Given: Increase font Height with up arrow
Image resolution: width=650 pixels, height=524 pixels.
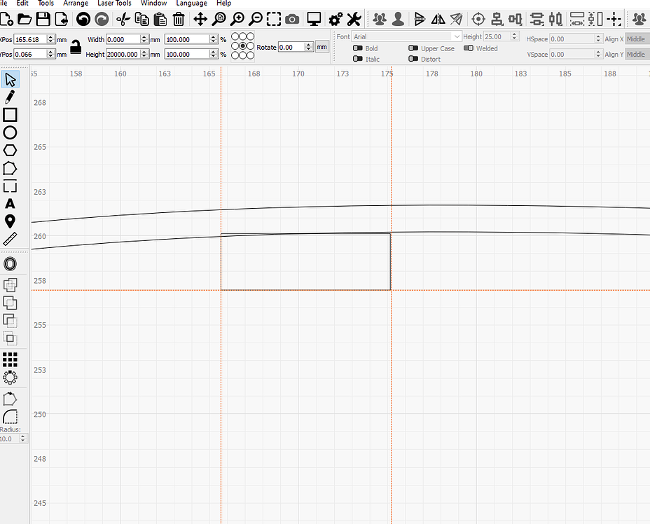Looking at the screenshot, I should pyautogui.click(x=514, y=34).
